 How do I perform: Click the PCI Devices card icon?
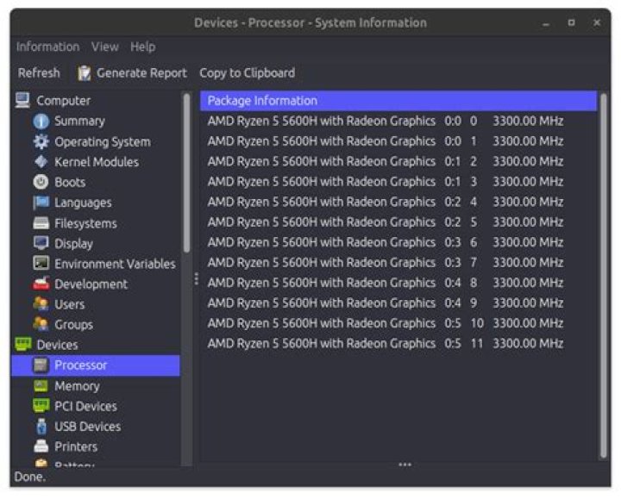[x=41, y=406]
